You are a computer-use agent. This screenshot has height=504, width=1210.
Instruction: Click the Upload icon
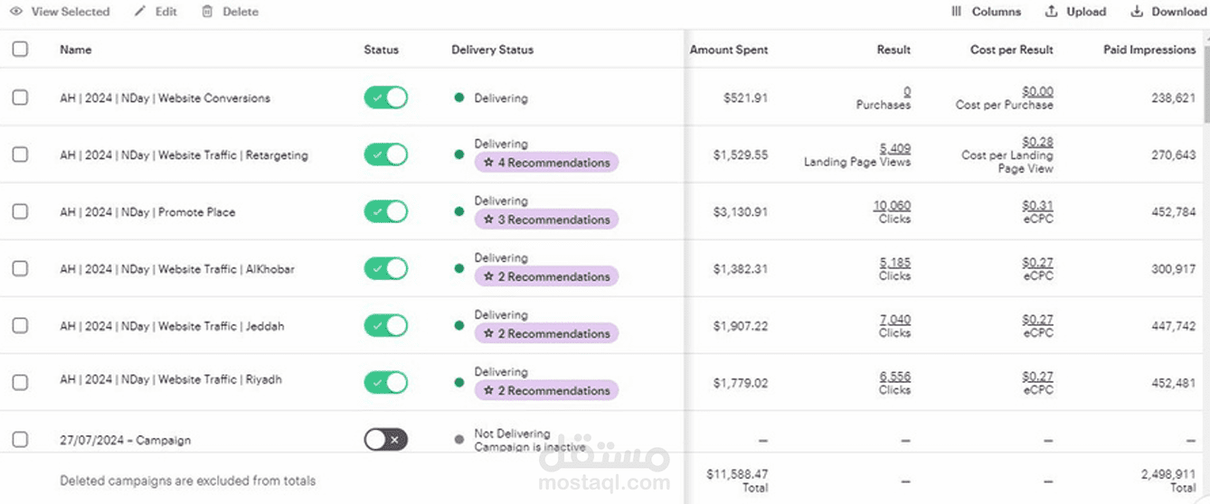(x=1051, y=12)
